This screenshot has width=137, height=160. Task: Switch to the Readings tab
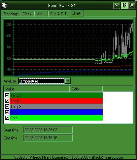click(x=11, y=14)
